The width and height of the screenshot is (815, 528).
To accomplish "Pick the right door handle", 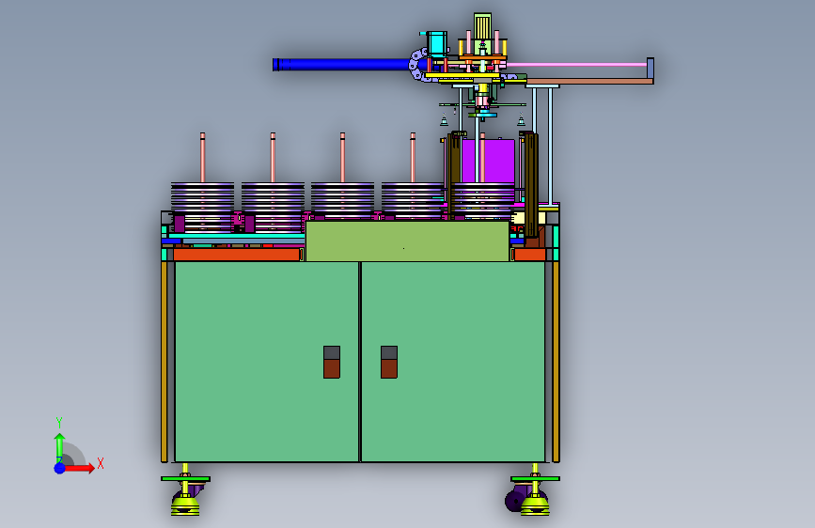I will click(x=389, y=363).
